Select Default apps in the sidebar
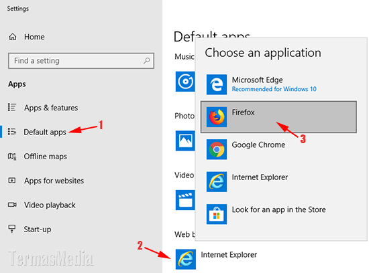This screenshot has width=369, height=273. [x=45, y=132]
